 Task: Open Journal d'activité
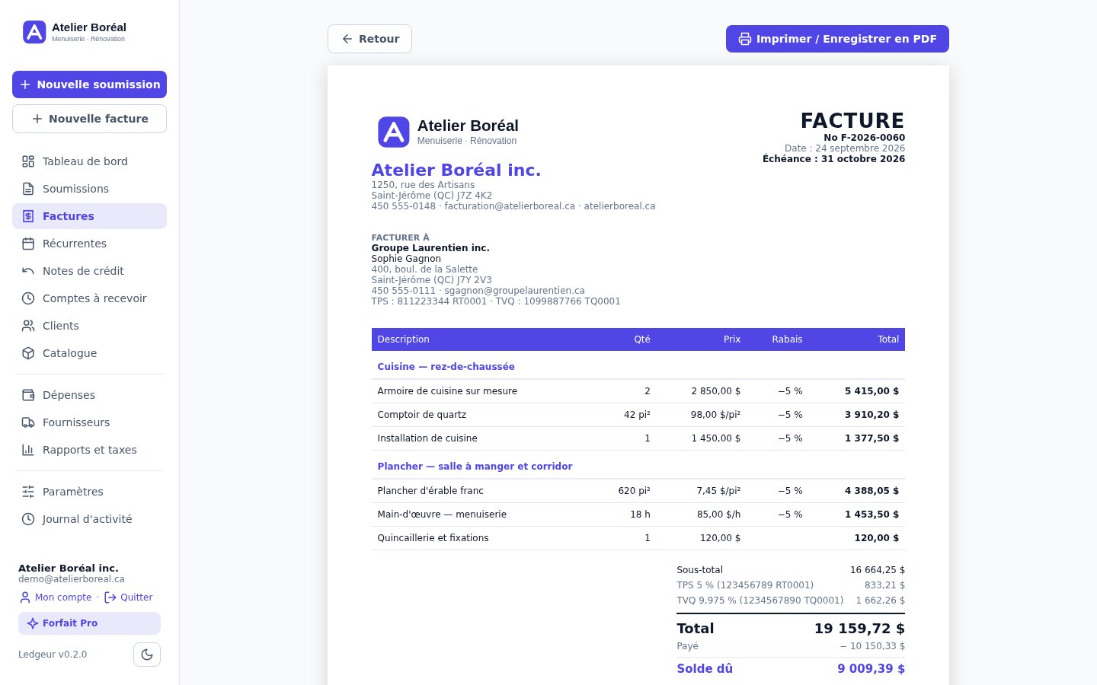(x=89, y=519)
